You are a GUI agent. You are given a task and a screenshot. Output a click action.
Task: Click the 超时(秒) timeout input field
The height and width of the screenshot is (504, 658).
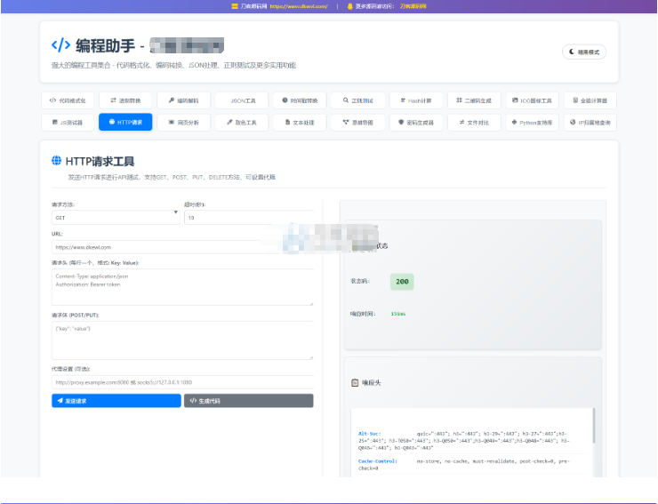point(248,218)
